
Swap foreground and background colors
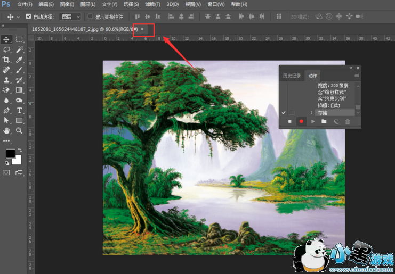point(20,150)
